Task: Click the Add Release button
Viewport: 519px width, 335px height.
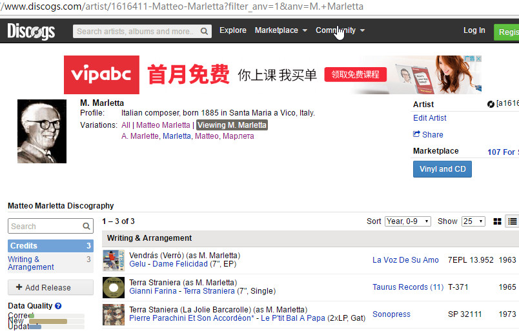Action: tap(50, 287)
